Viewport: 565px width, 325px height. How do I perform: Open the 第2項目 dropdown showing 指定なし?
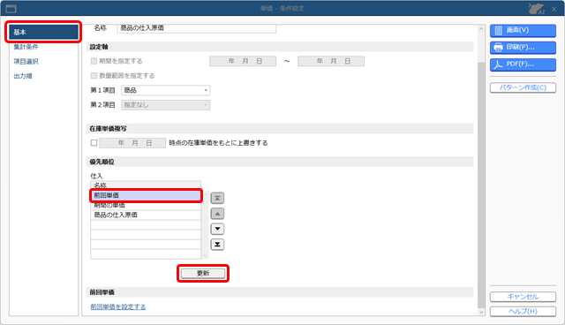coord(165,105)
